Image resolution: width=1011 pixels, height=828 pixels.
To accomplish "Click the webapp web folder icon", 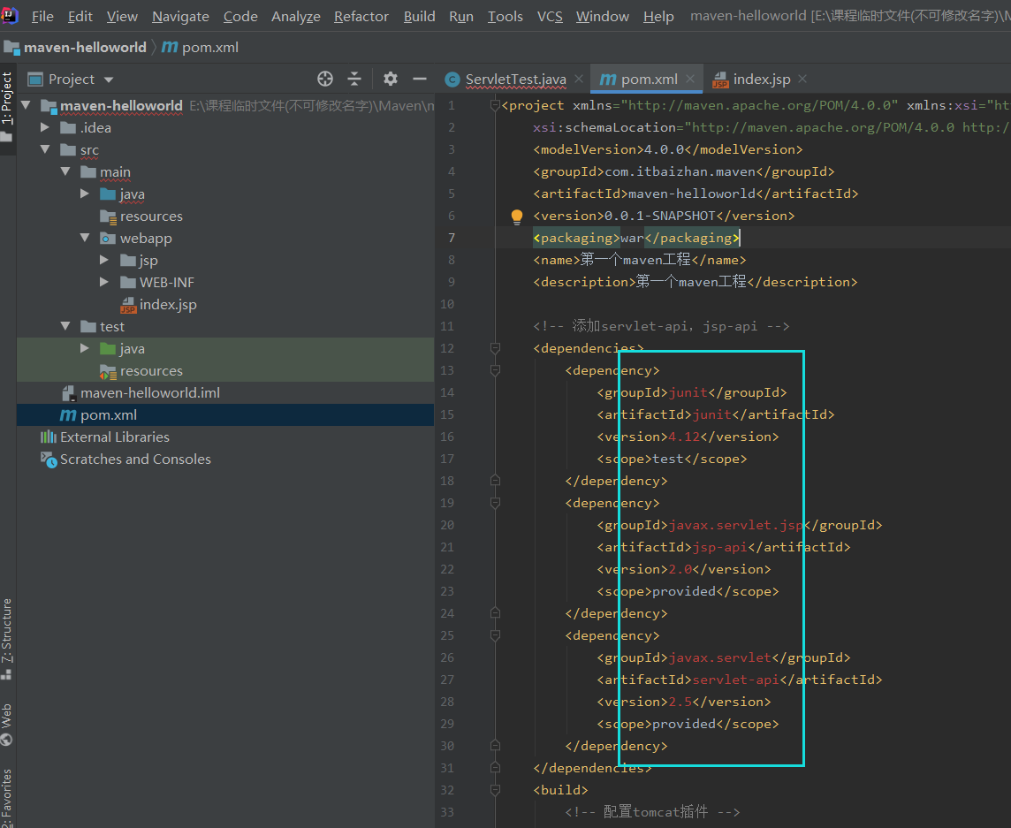I will pyautogui.click(x=108, y=238).
